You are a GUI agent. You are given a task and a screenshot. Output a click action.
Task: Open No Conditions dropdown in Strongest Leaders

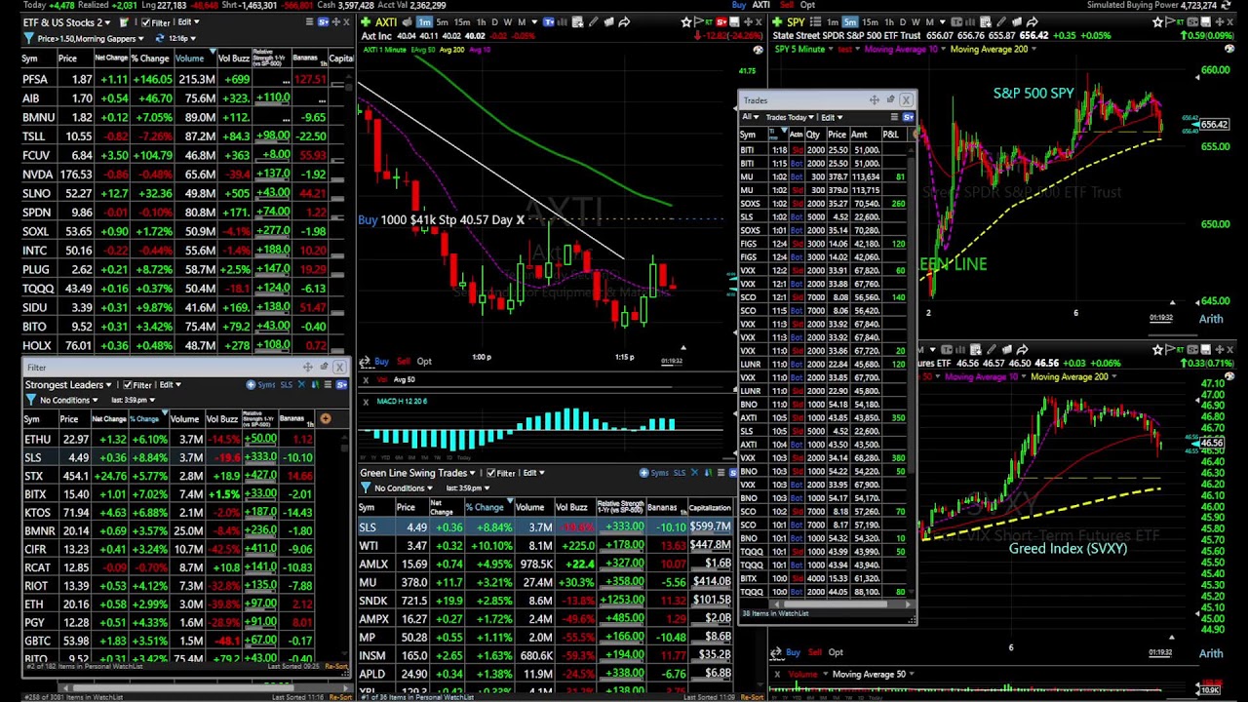point(95,400)
